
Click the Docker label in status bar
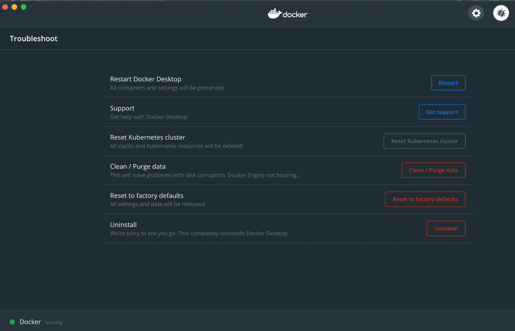click(30, 322)
